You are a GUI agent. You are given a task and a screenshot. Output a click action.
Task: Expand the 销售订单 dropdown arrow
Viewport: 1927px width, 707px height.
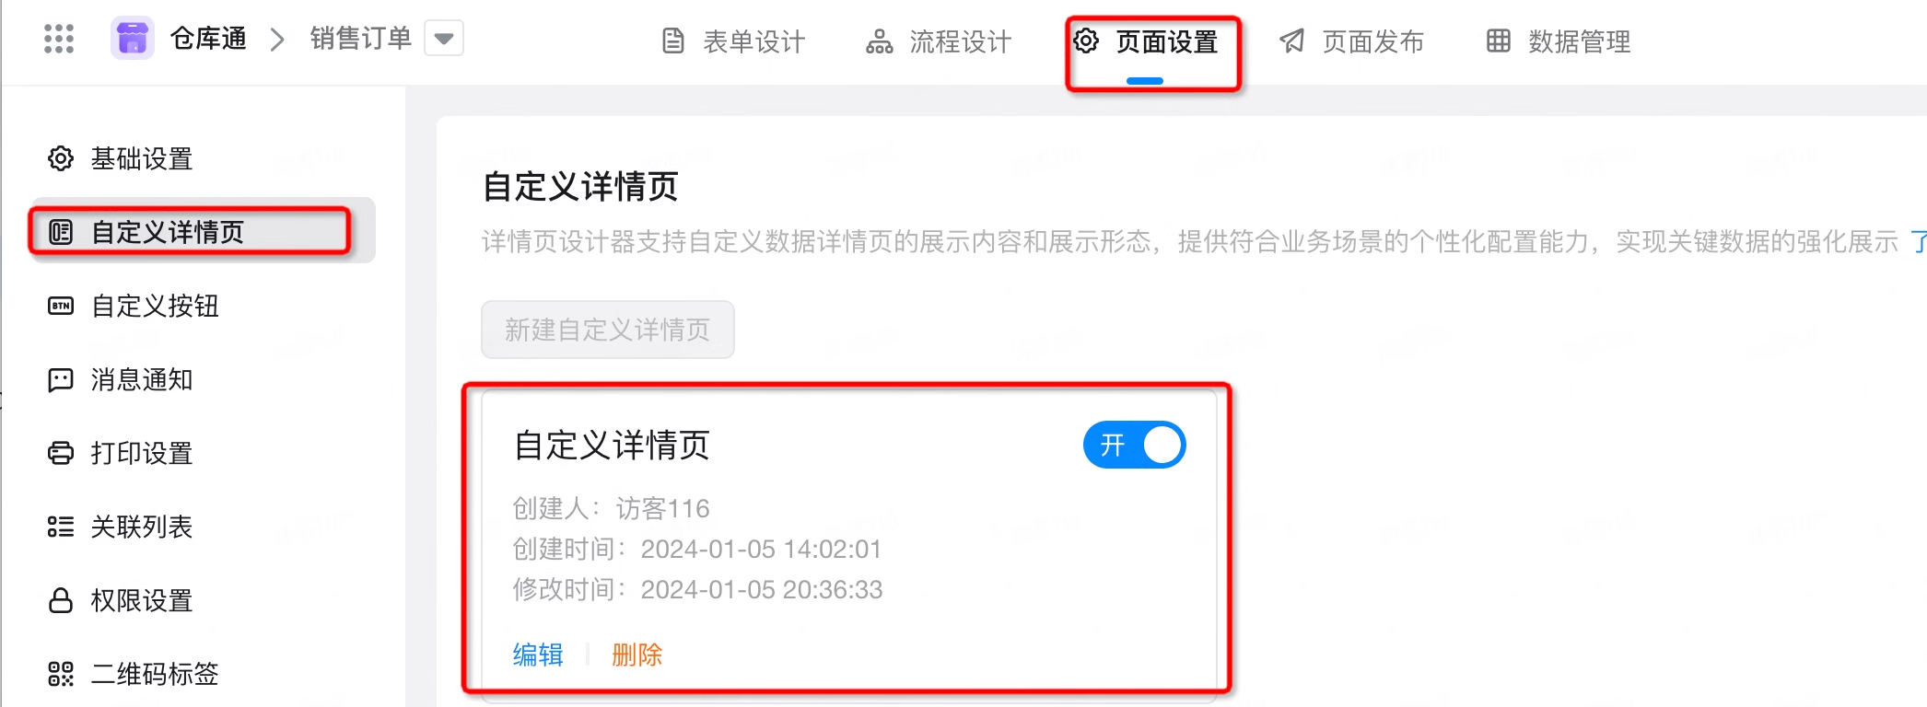(x=444, y=39)
